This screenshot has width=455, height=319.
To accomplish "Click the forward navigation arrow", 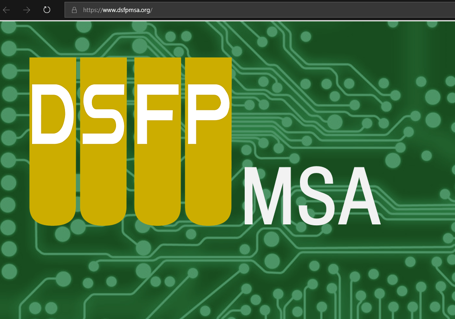I will point(26,10).
